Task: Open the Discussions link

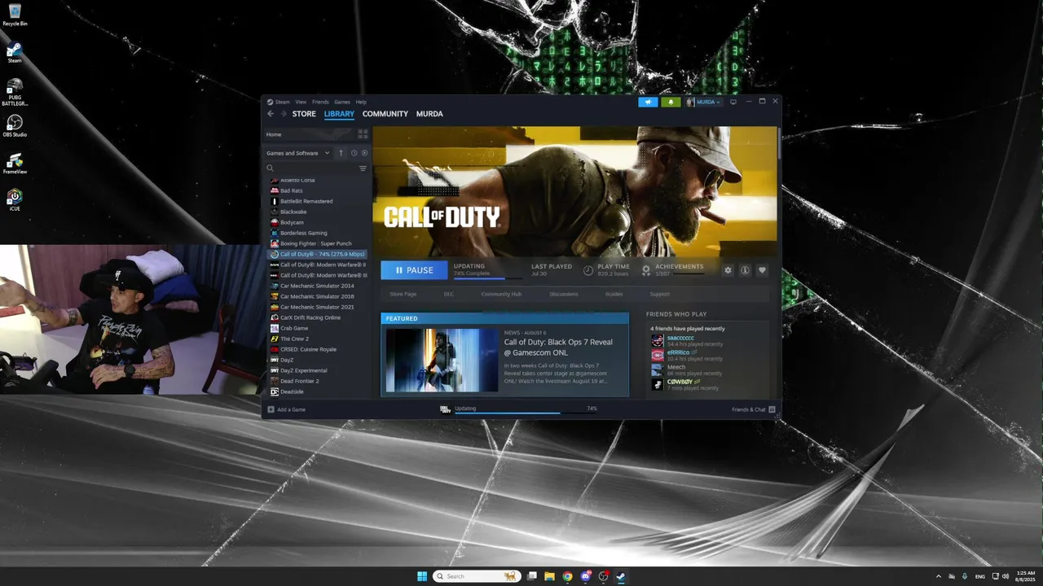Action: 564,294
